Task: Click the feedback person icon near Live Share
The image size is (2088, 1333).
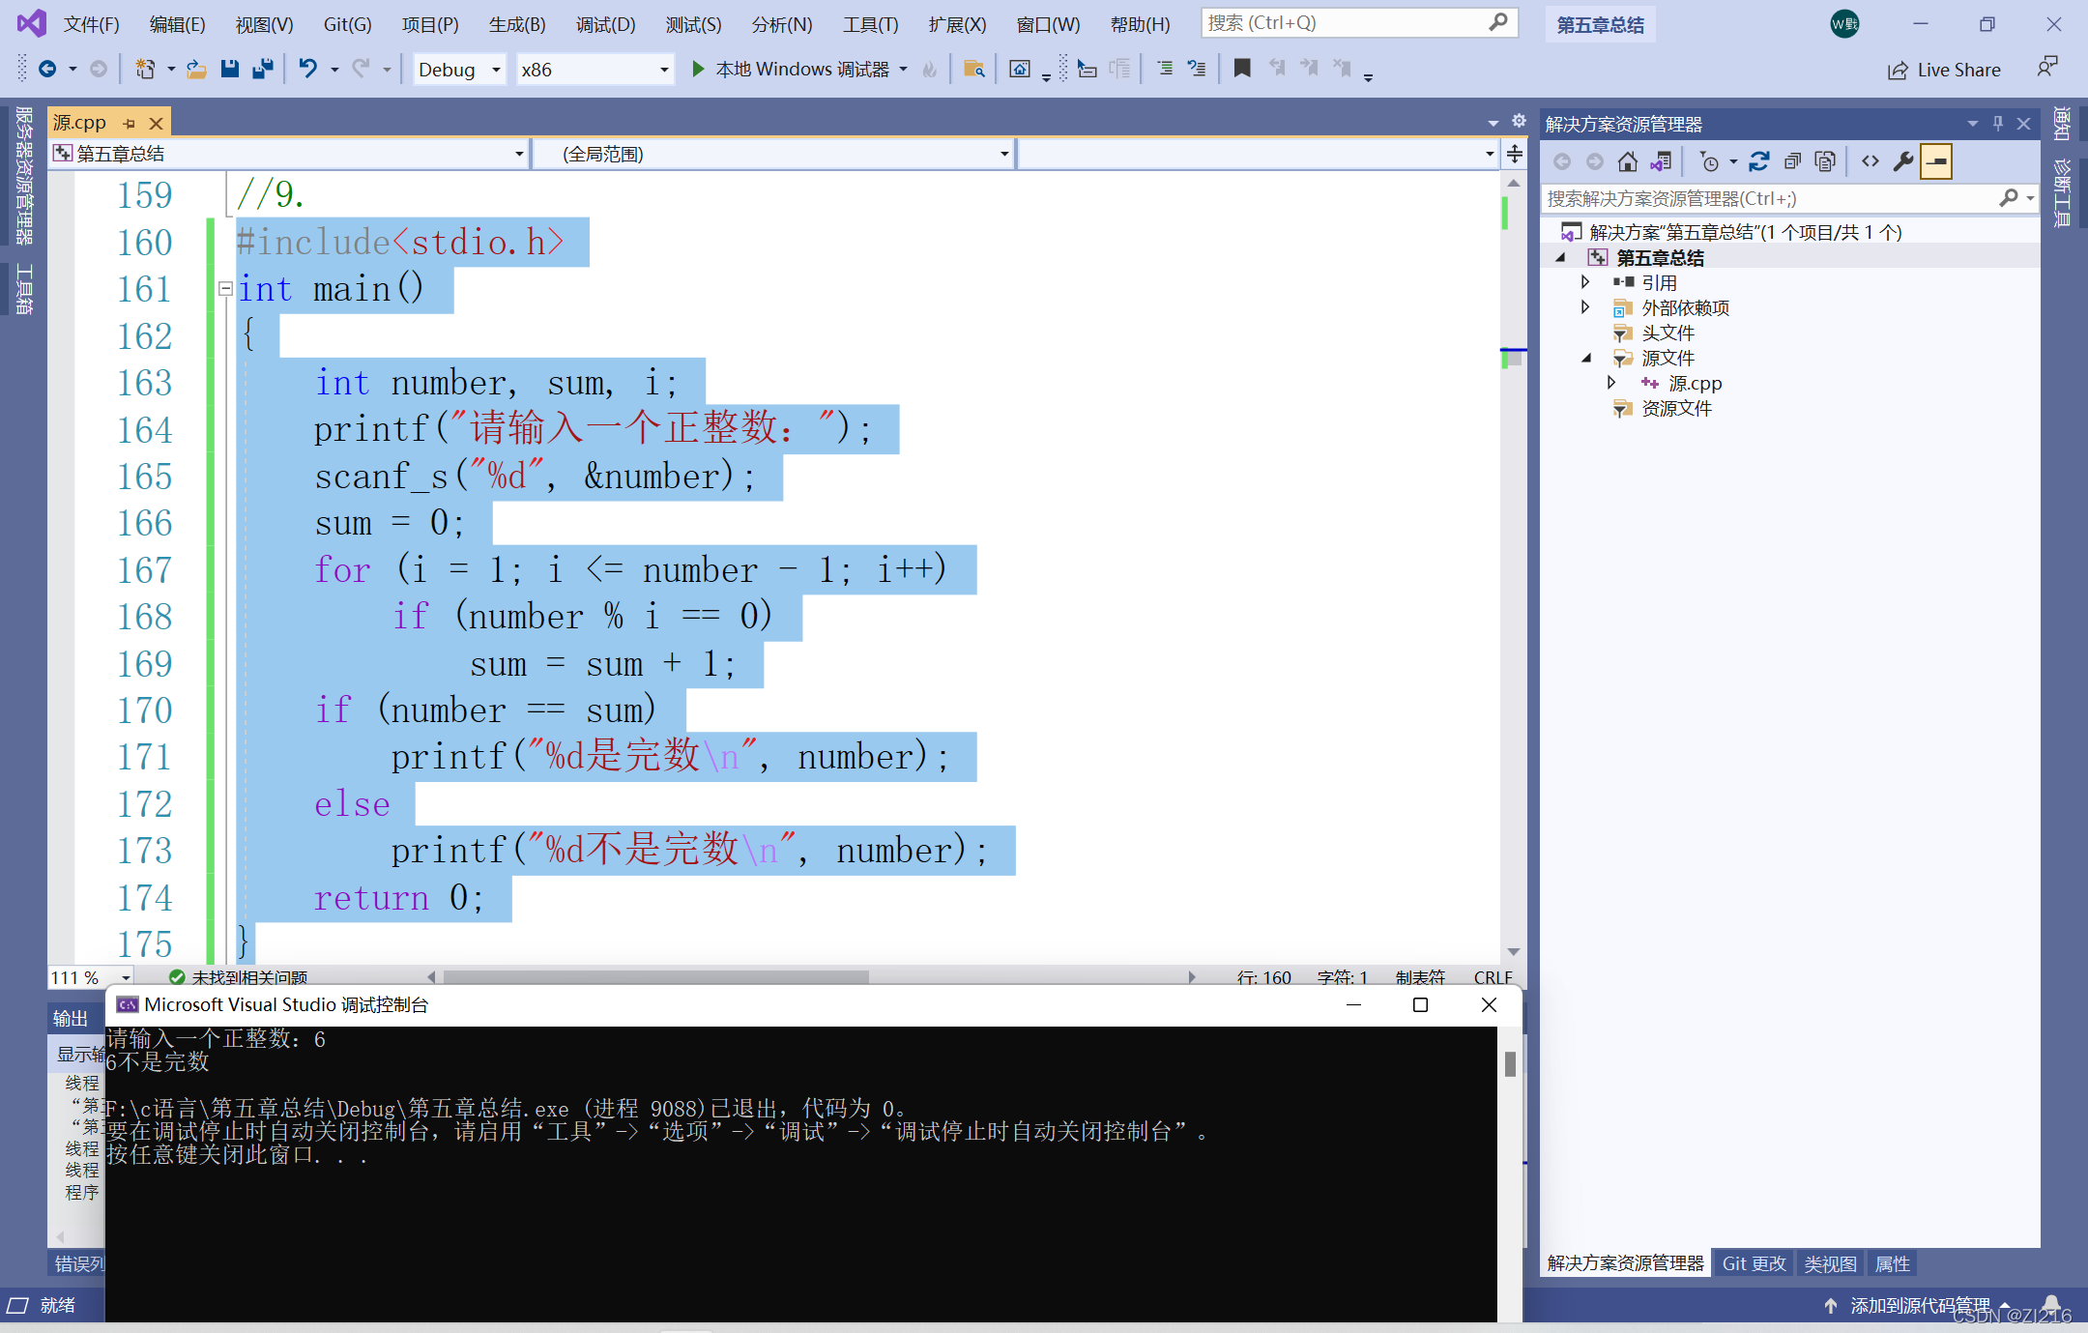Action: click(x=2047, y=68)
